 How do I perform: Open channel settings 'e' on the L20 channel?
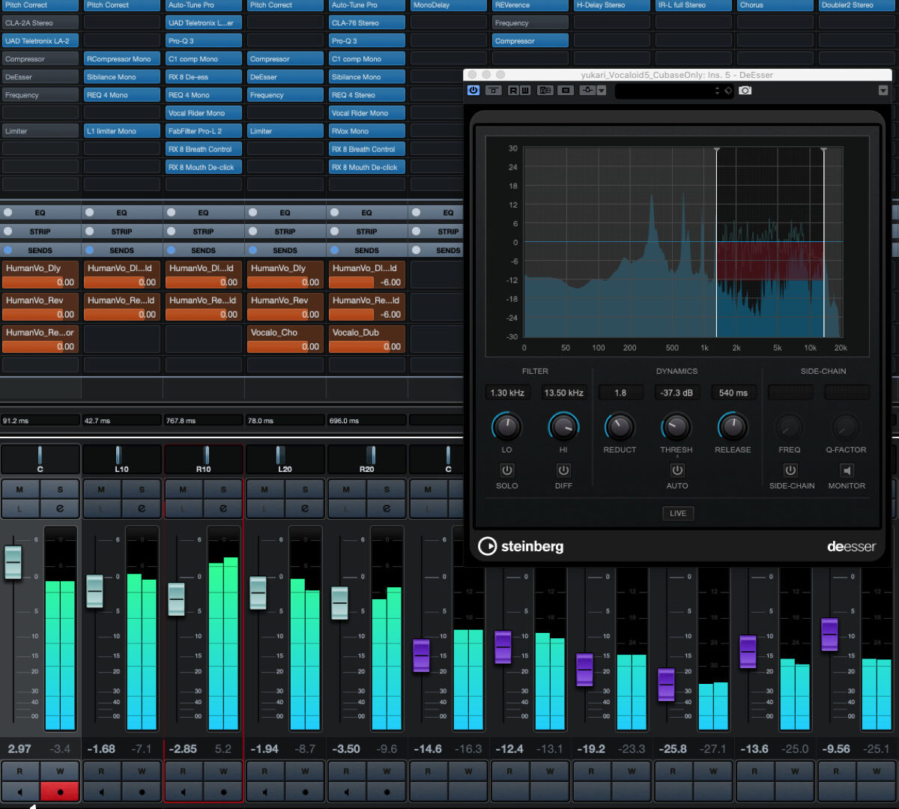(305, 509)
